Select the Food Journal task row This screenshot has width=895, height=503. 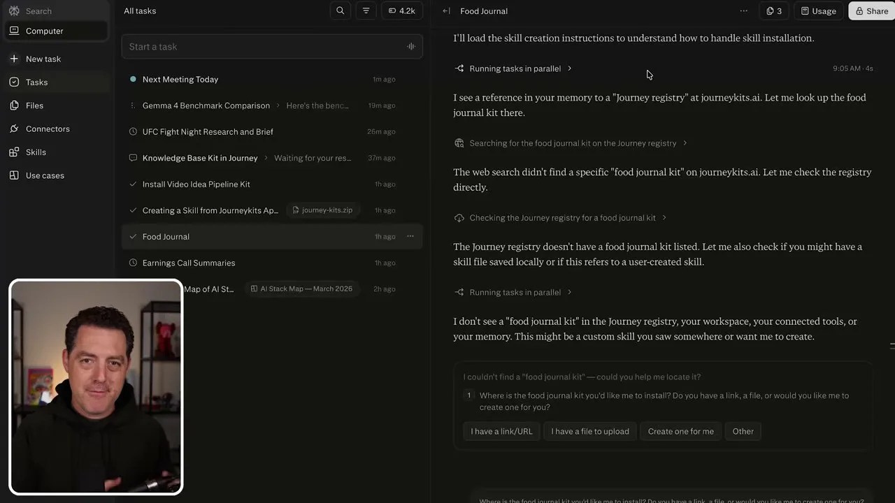pyautogui.click(x=272, y=236)
